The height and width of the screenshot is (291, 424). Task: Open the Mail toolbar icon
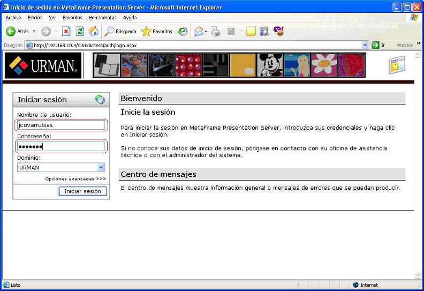199,32
